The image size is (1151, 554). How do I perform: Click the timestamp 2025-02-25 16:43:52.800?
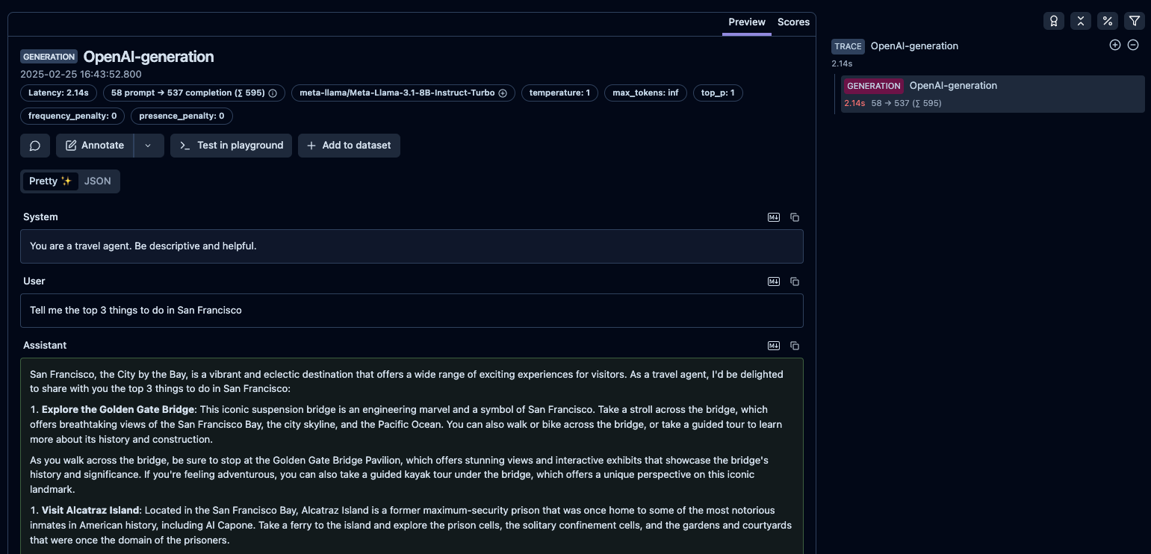pyautogui.click(x=81, y=75)
